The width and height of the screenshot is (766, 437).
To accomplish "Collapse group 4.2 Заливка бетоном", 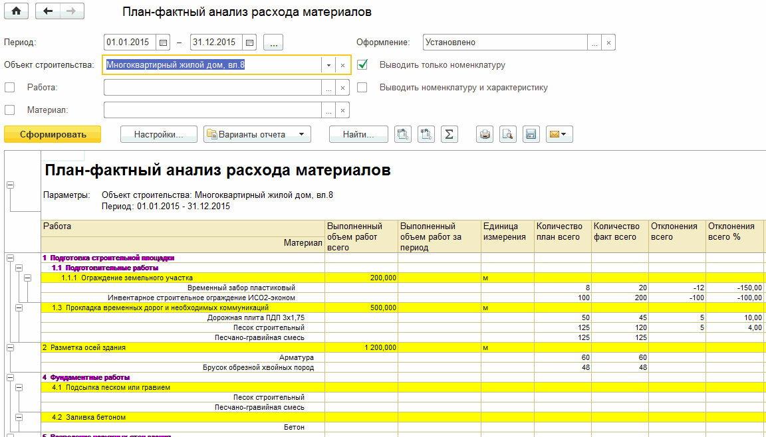I will click(19, 418).
